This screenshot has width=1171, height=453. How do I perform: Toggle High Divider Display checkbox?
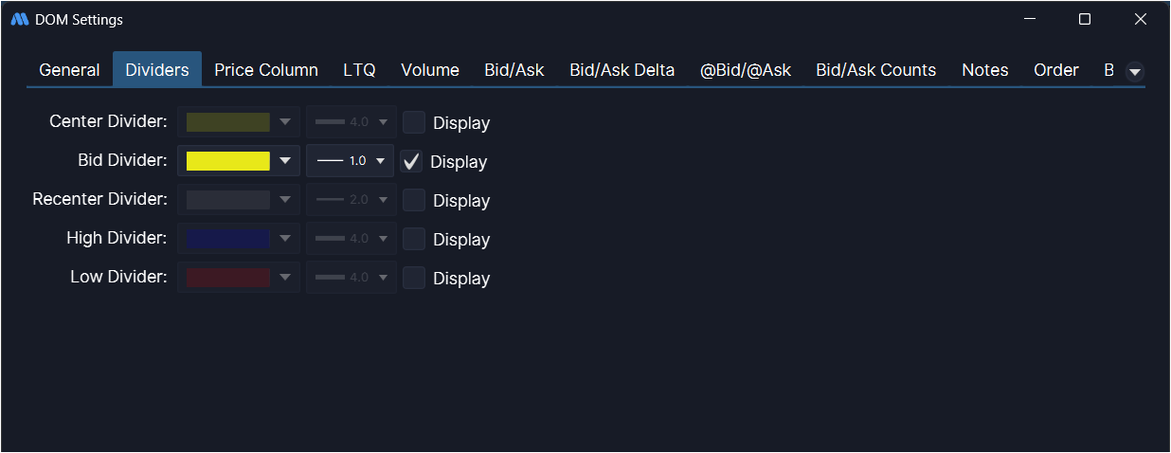click(x=414, y=239)
